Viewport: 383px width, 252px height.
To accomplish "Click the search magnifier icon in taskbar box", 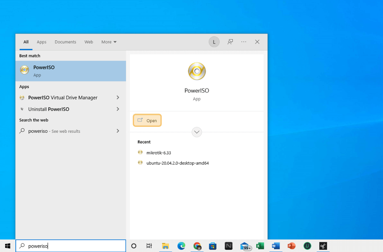I will click(22, 246).
